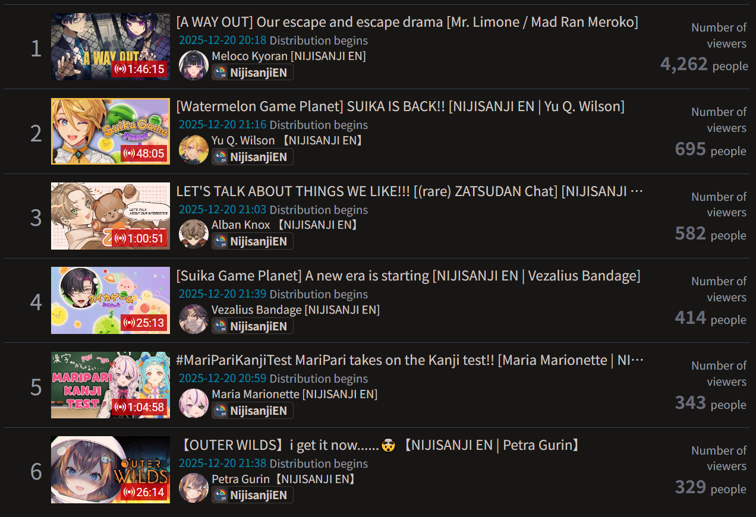Open the '[A WAY OUT] Our escape' title link
756x517 pixels.
(407, 22)
